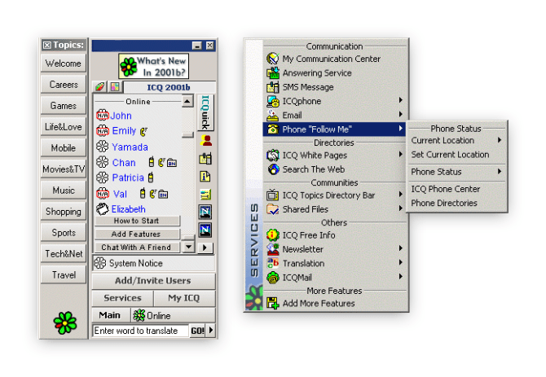Toggle the Topics bar close box
The width and height of the screenshot is (546, 377).
pyautogui.click(x=47, y=46)
